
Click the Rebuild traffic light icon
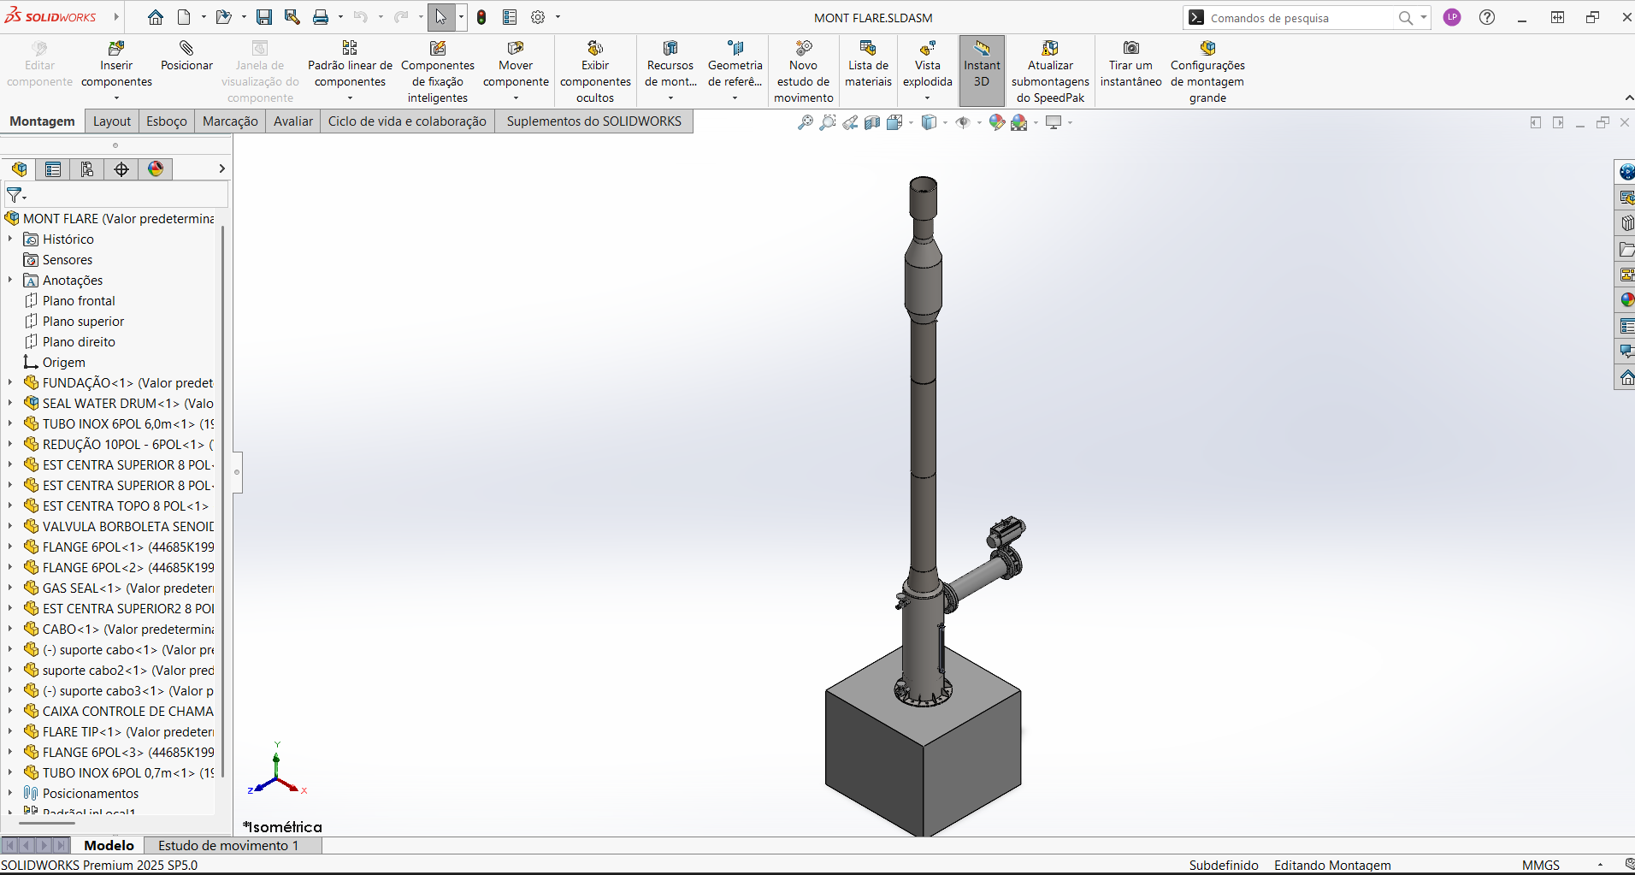(481, 17)
